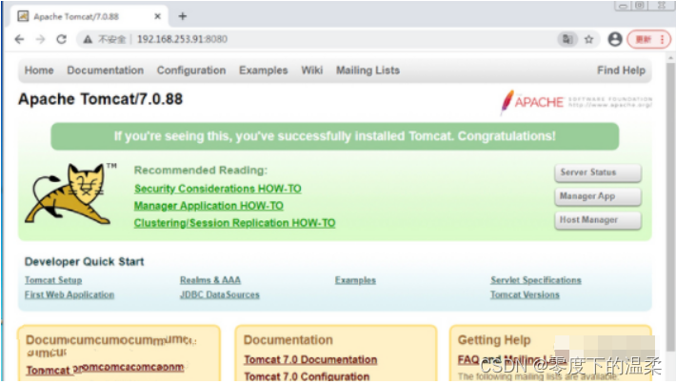Open Clustering/Session Replication HOW-TO link
This screenshot has height=384, width=676.
click(x=234, y=223)
